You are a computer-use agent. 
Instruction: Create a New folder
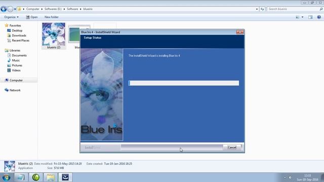tap(52, 17)
